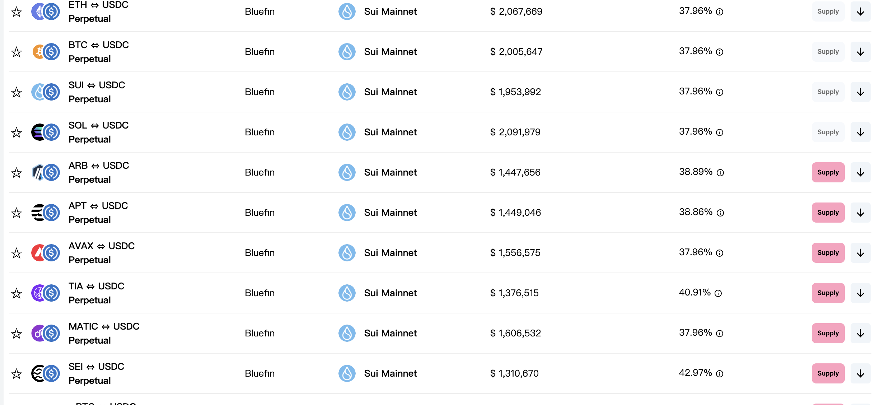Click the Sui Mainnet droplet icon in BTC row

point(347,52)
